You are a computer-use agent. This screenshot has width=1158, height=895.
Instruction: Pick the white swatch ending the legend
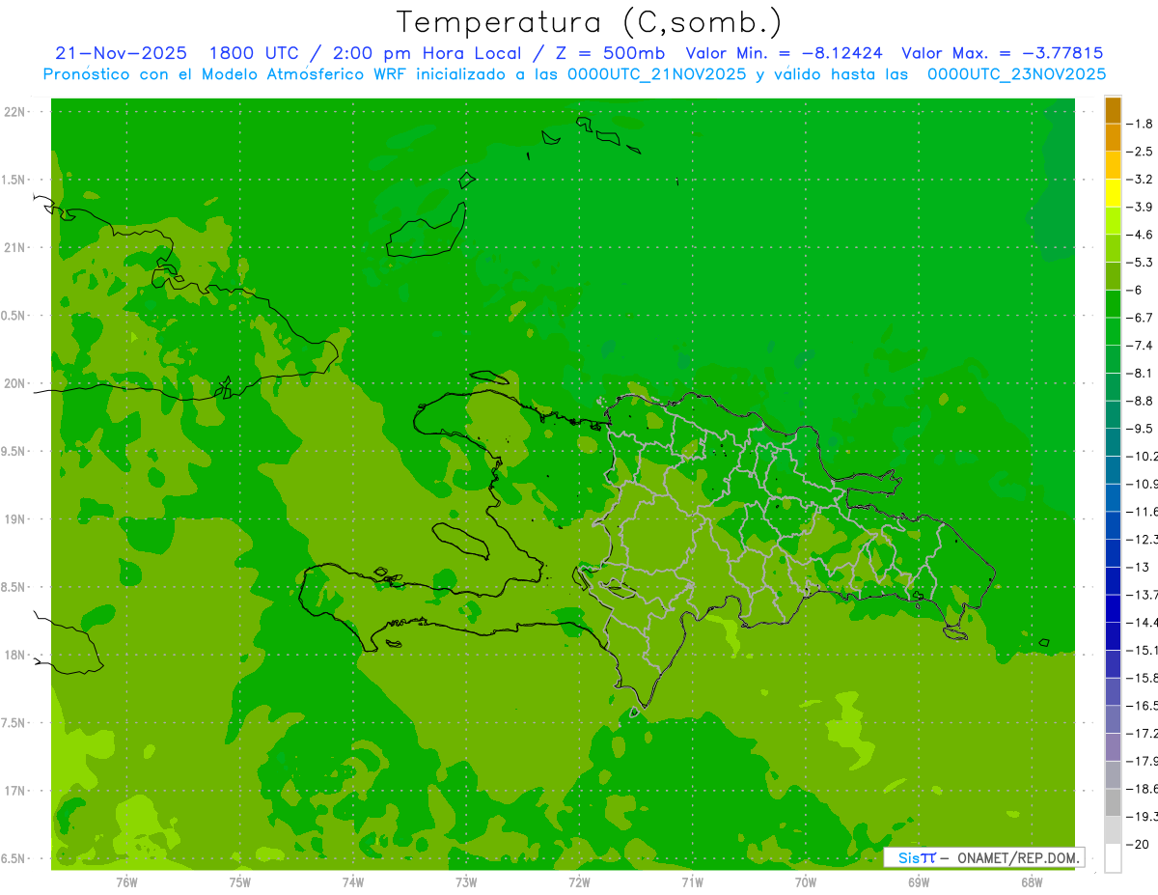point(1113,858)
